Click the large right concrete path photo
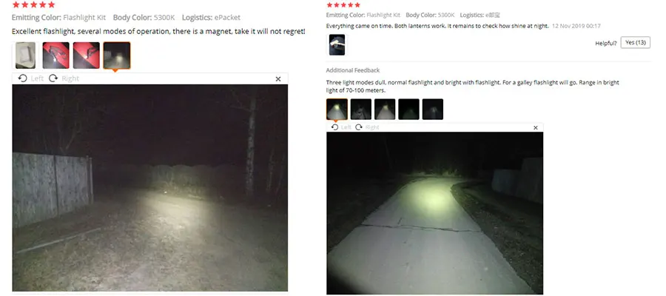Viewport: 666px width, 296px height. [435, 213]
